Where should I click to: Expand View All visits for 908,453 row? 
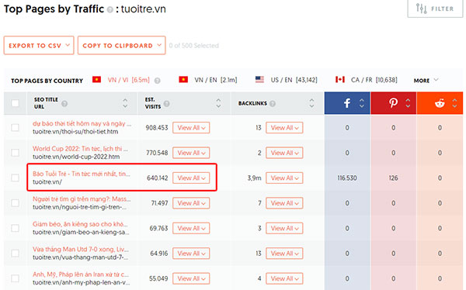tap(191, 128)
